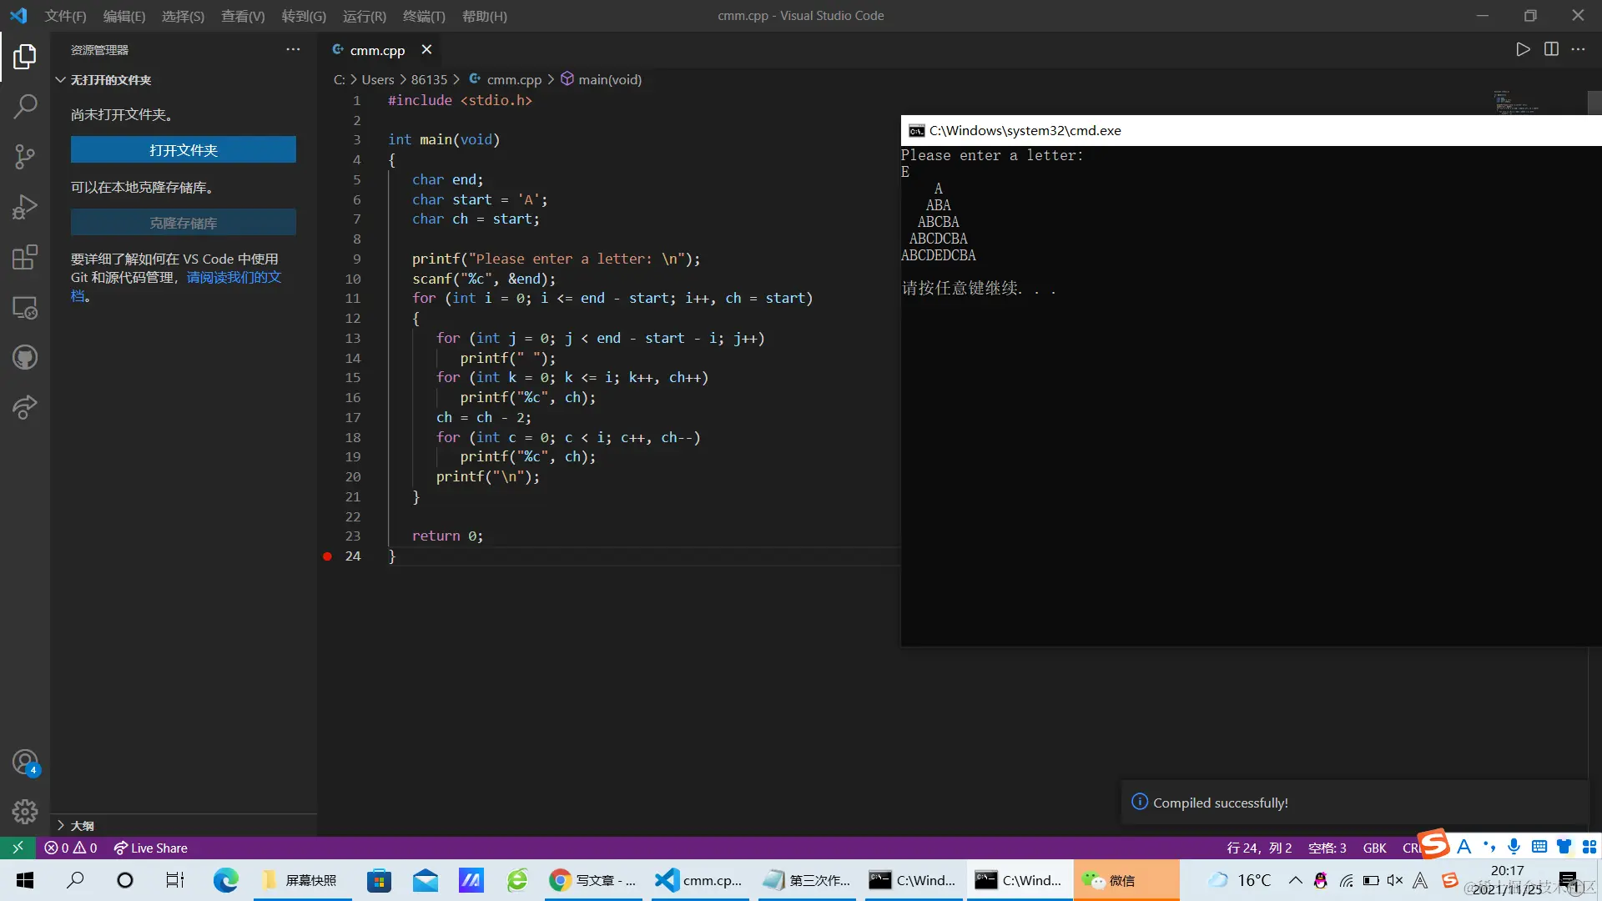Select the cmm.cpp editor tab
1602x901 pixels.
pyautogui.click(x=376, y=50)
